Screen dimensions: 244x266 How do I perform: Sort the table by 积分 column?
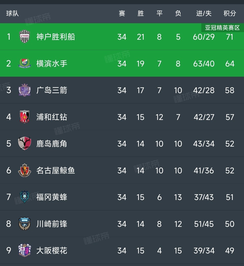tap(230, 14)
